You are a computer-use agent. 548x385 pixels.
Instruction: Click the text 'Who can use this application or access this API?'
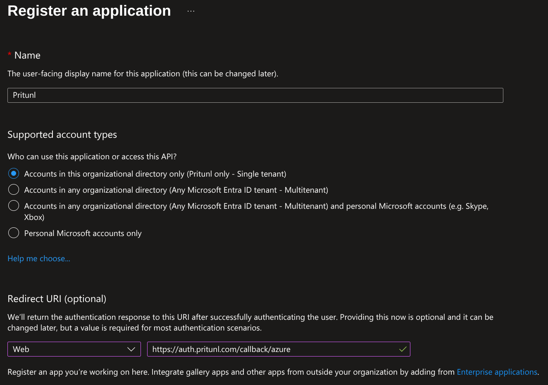tap(92, 157)
